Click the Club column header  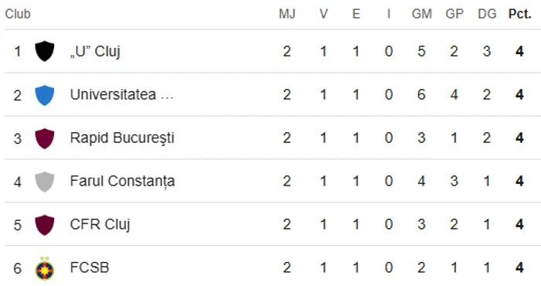point(18,14)
